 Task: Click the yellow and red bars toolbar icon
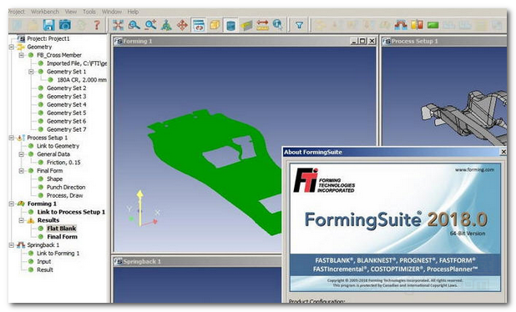[417, 25]
